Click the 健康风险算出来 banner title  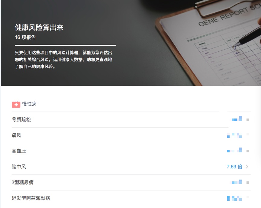pos(39,28)
